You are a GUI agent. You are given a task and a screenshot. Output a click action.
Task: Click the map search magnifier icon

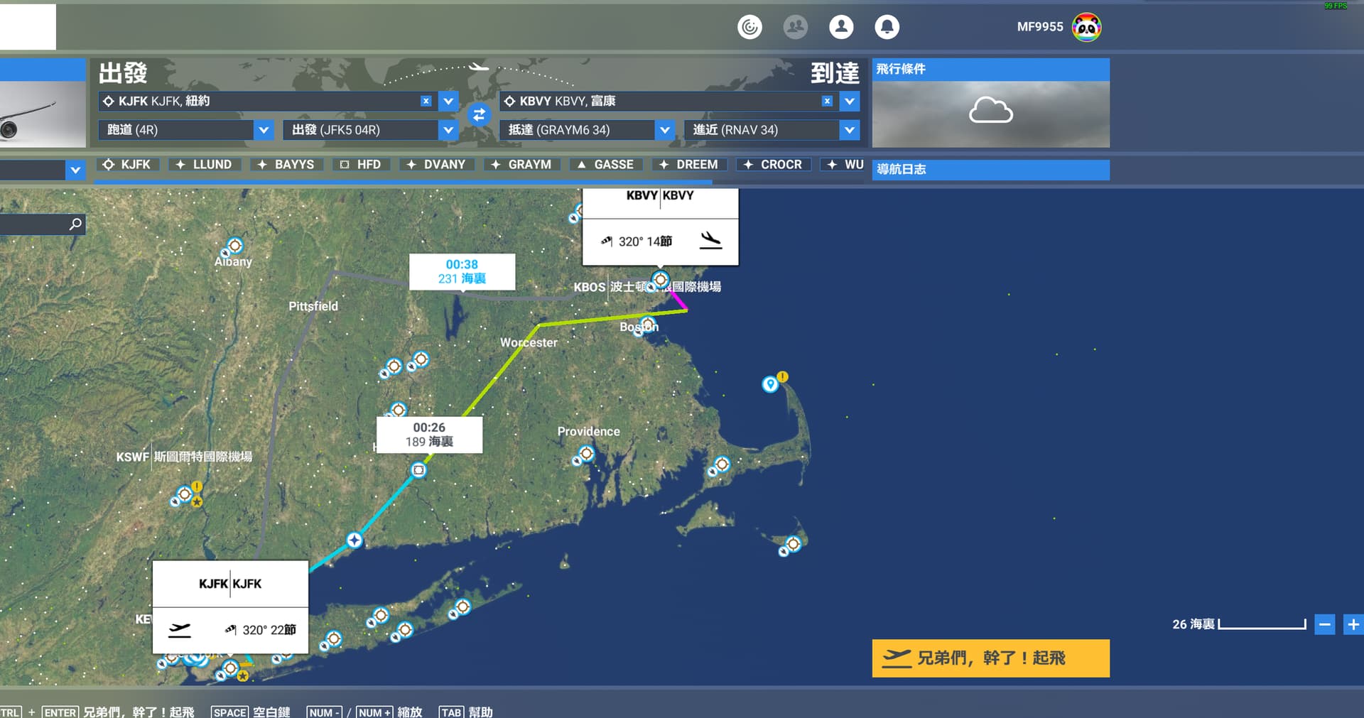tap(75, 224)
